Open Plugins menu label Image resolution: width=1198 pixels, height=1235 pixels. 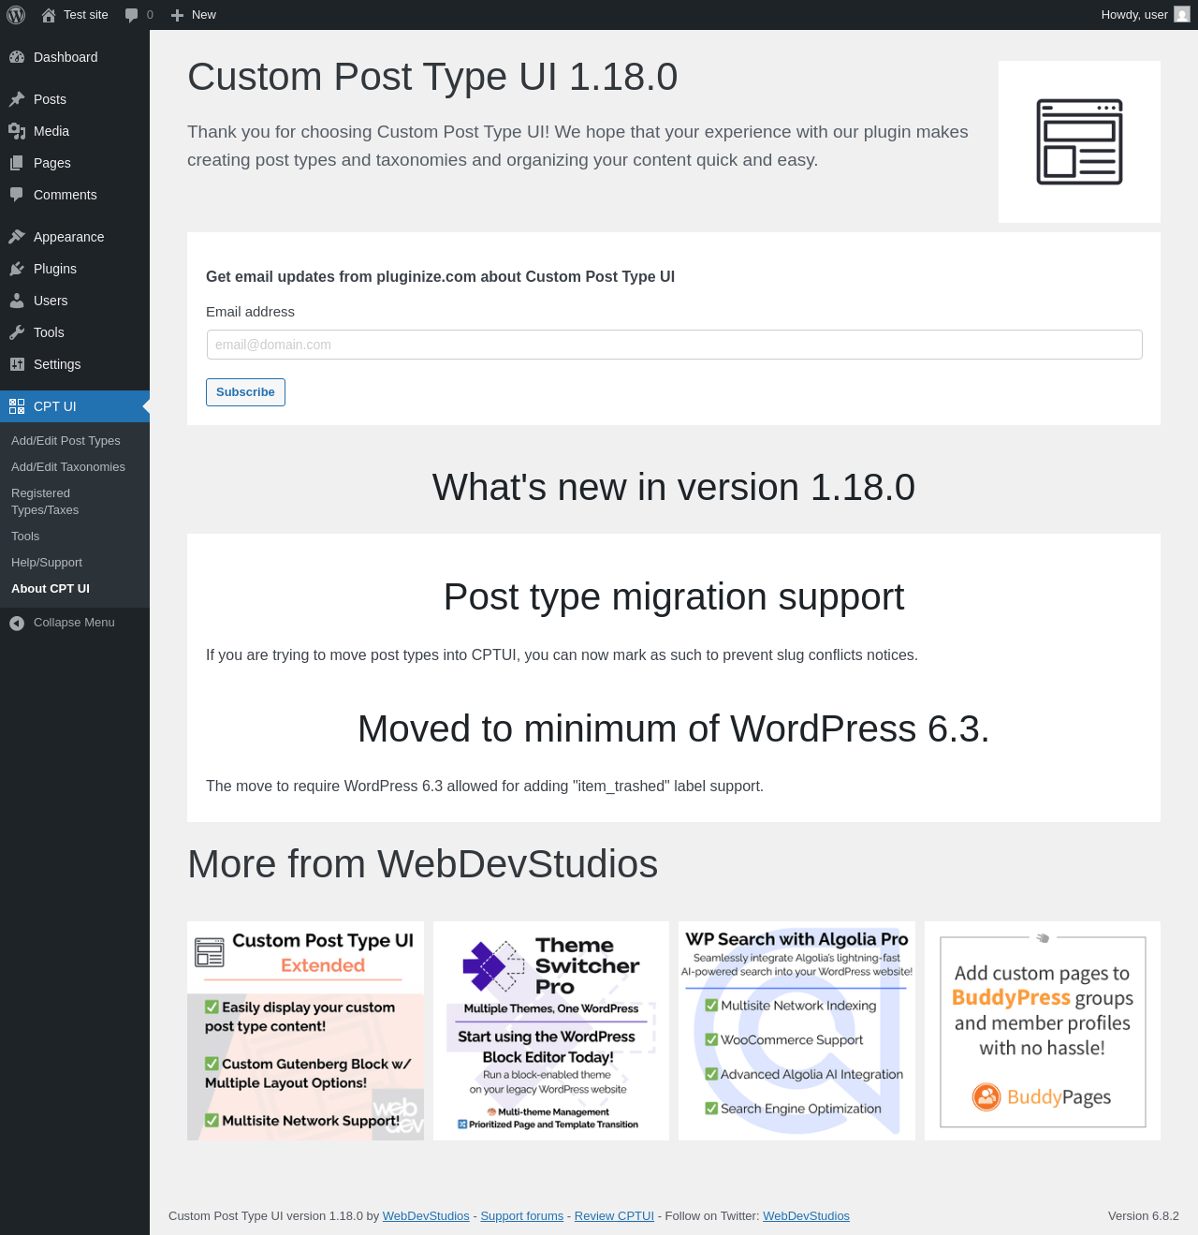[55, 269]
